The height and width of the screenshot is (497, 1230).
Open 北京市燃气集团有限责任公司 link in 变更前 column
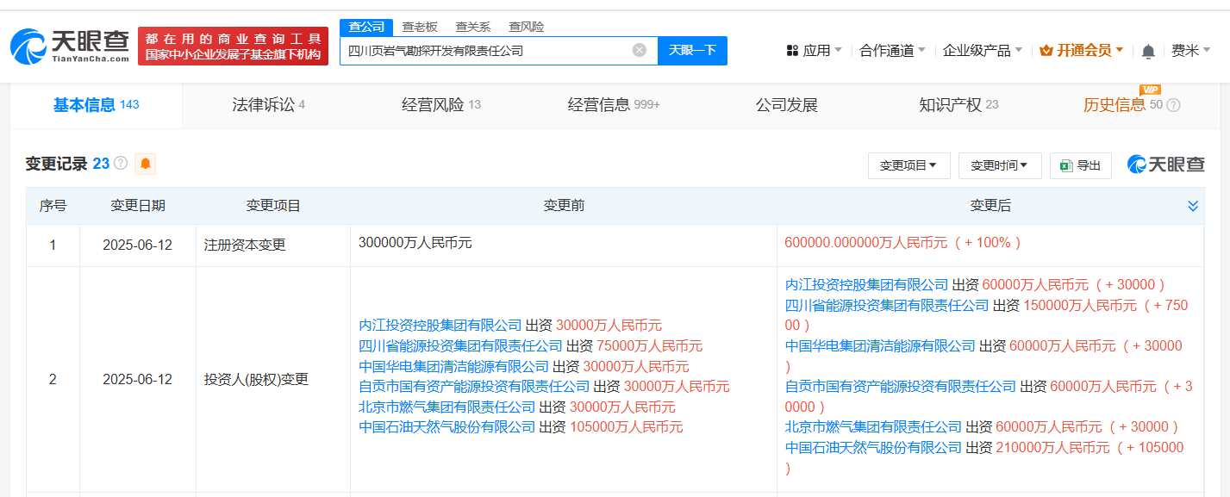coord(447,407)
